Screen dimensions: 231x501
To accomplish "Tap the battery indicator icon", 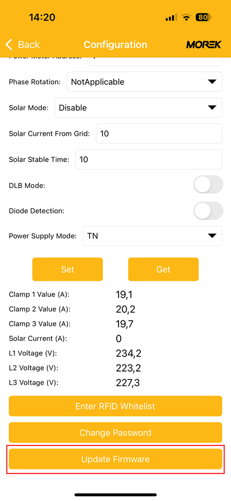I will point(204,17).
